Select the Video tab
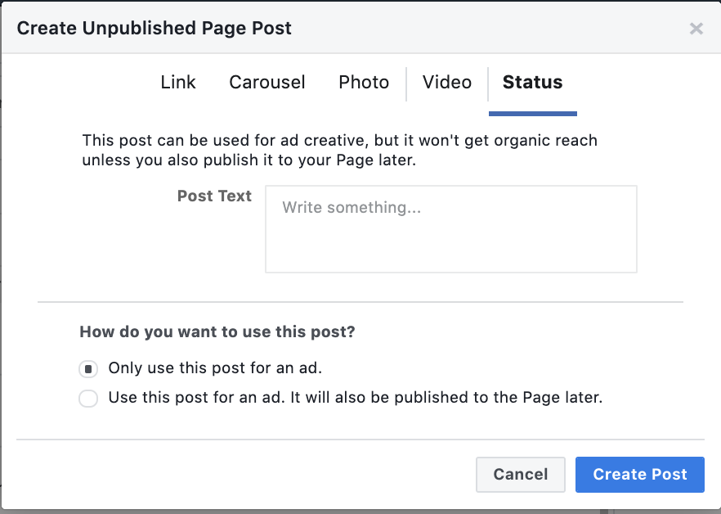This screenshot has height=514, width=721. (x=446, y=82)
